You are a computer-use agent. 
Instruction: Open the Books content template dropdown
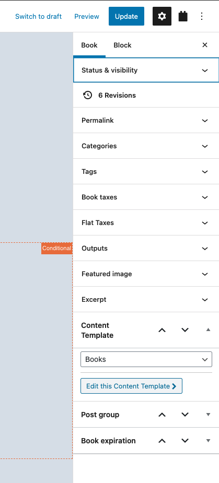pyautogui.click(x=146, y=359)
